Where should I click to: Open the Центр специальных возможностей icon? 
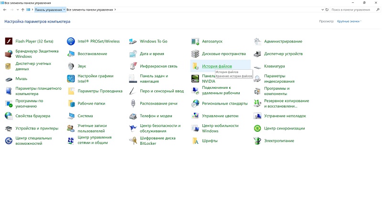coord(9,140)
